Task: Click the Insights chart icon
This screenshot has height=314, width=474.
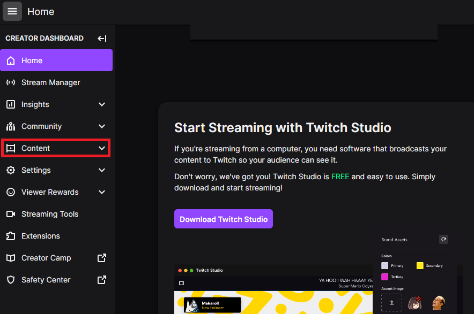Action: (11, 104)
